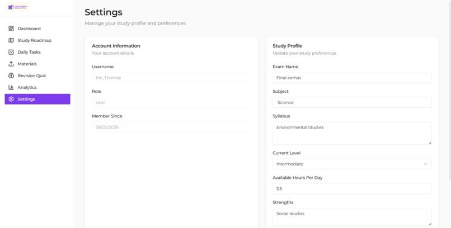The height and width of the screenshot is (228, 451).
Task: Navigate to Materials
Action: [37, 64]
